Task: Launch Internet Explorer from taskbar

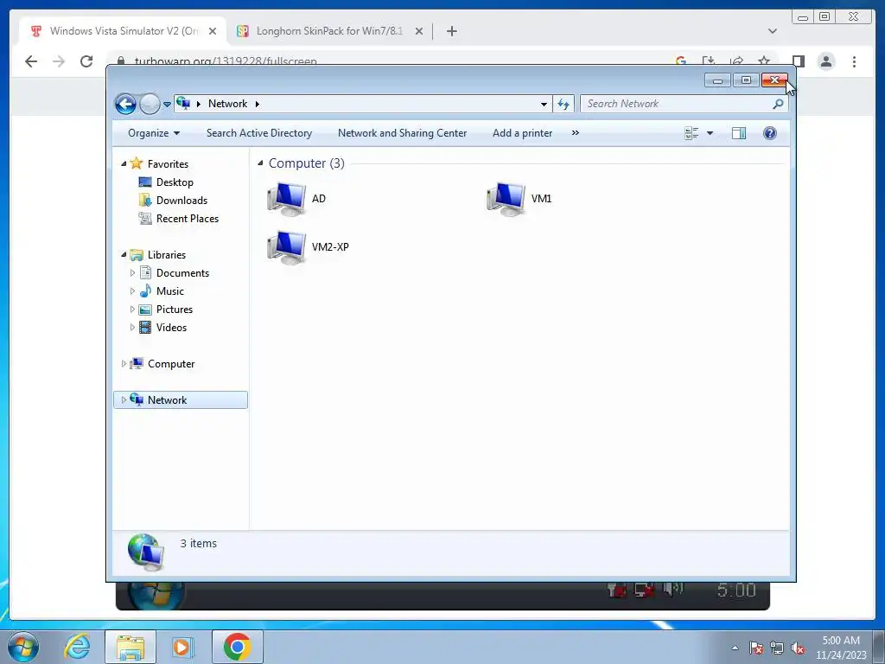Action: tap(77, 647)
